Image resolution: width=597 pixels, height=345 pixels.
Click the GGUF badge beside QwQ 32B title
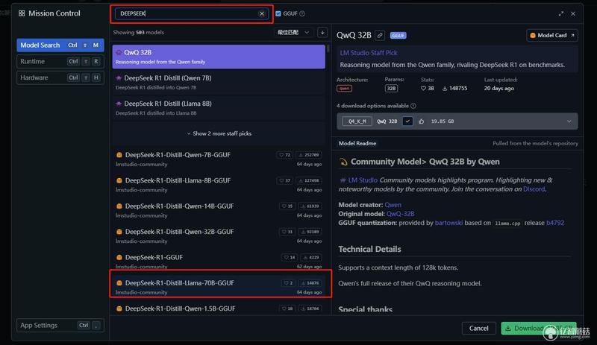click(x=398, y=35)
